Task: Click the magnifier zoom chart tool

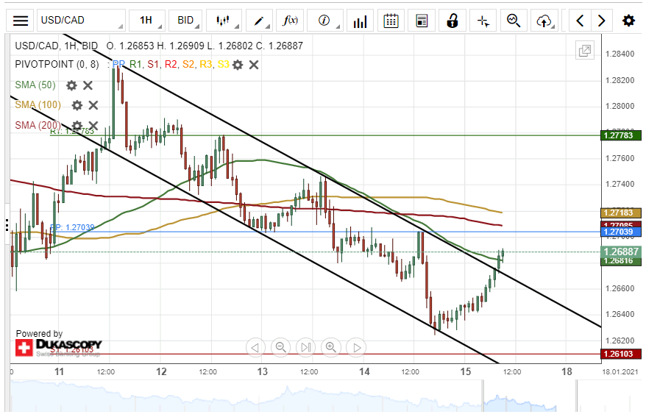Action: 514,21
